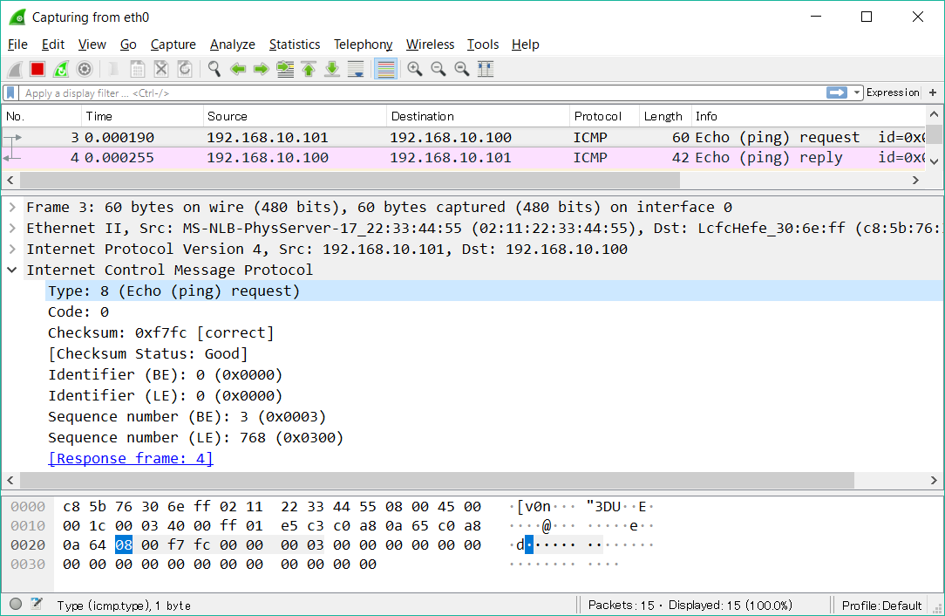Stop the live packet capture
945x616 pixels.
pos(37,68)
